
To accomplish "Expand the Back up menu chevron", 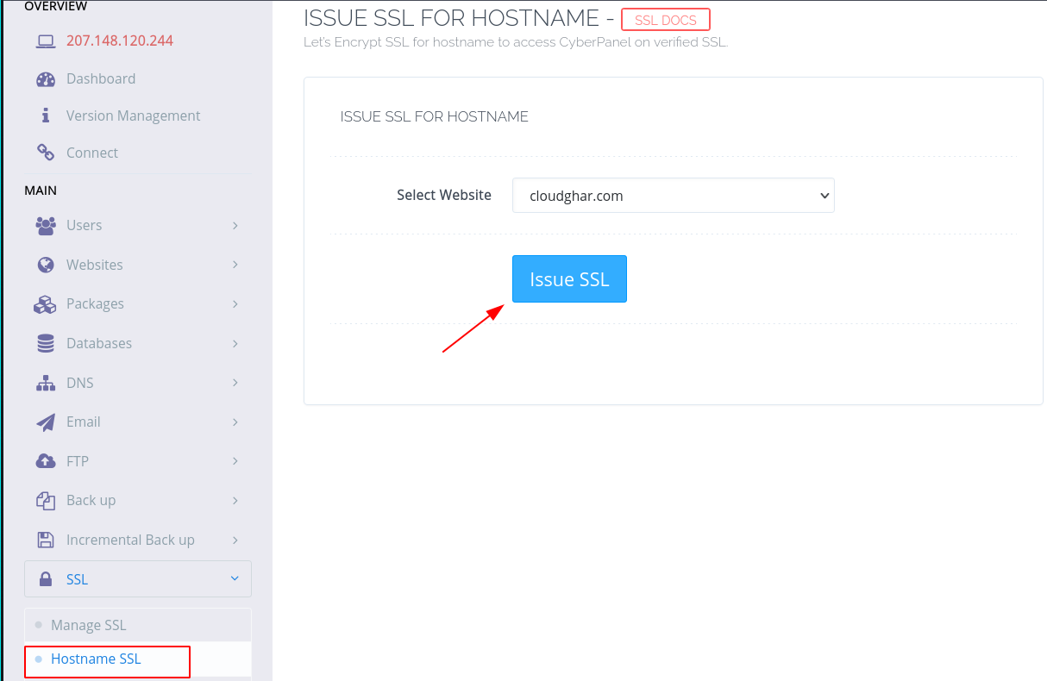I will coord(235,500).
